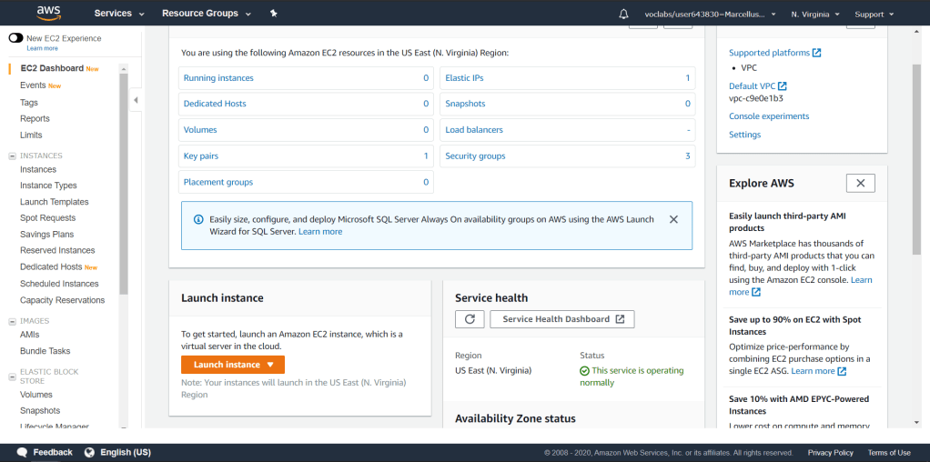Viewport: 930px width, 462px height.
Task: Click the globe language icon
Action: pos(90,452)
